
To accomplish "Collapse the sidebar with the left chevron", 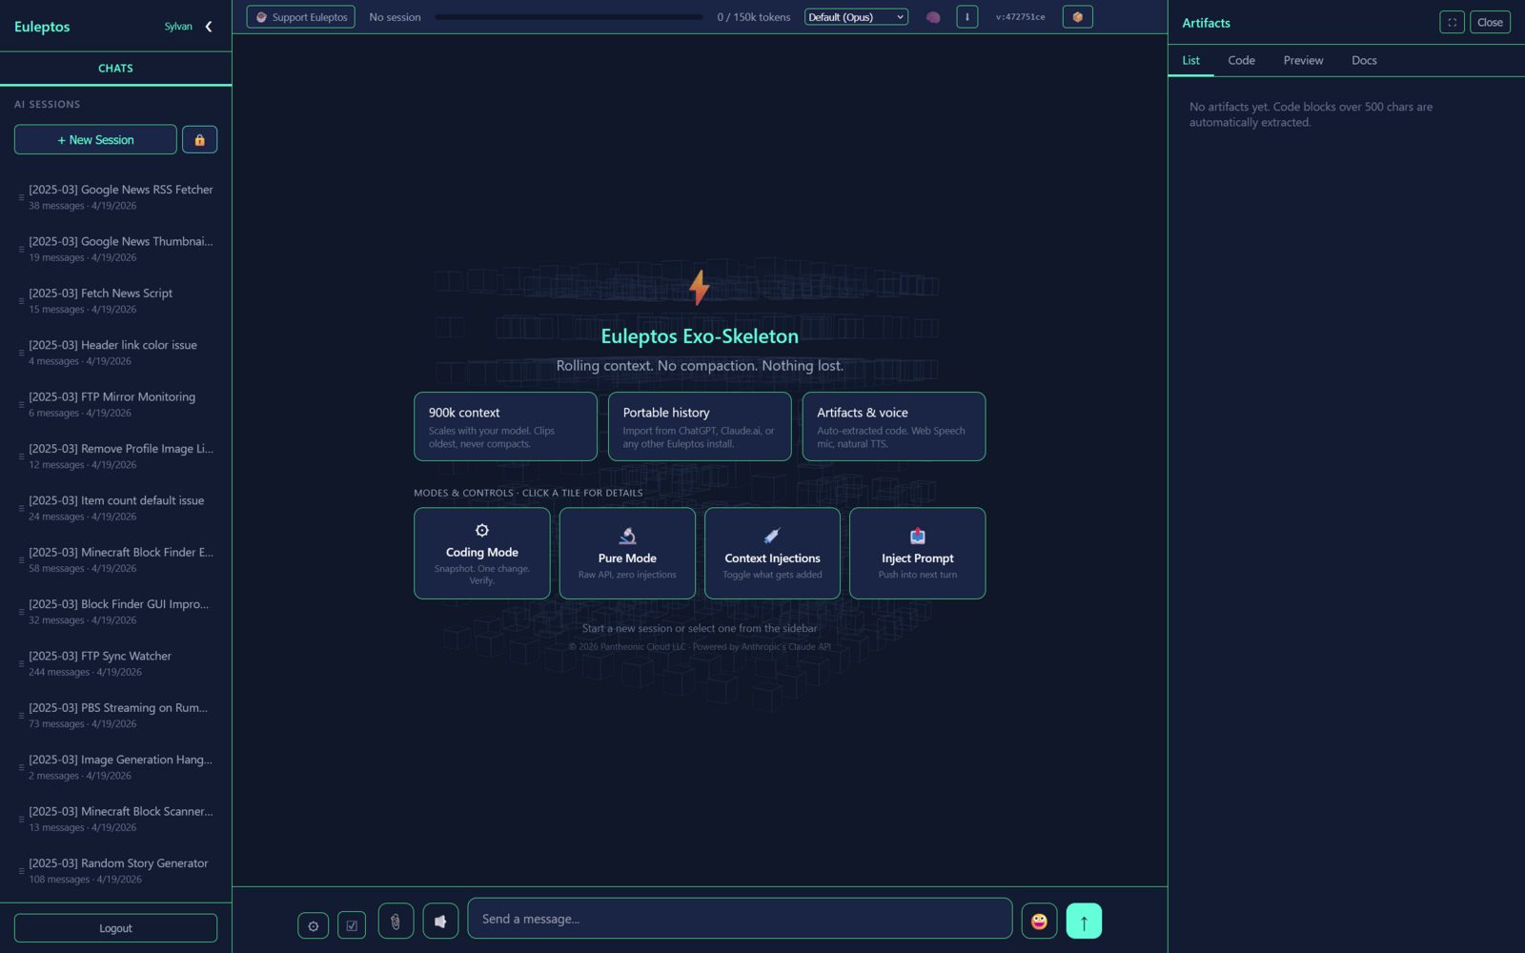I will coord(209,27).
